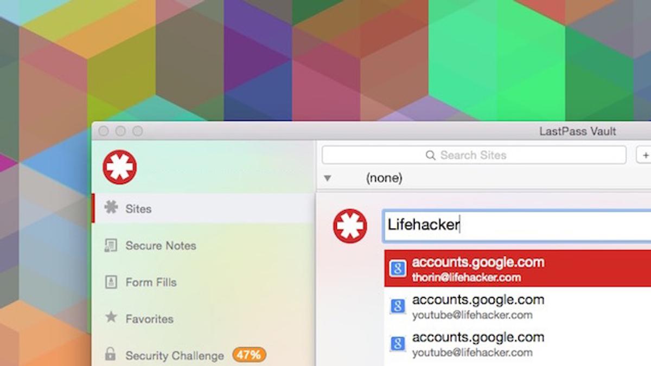Collapse the (none) group triangle
Image resolution: width=651 pixels, height=366 pixels.
[x=327, y=178]
